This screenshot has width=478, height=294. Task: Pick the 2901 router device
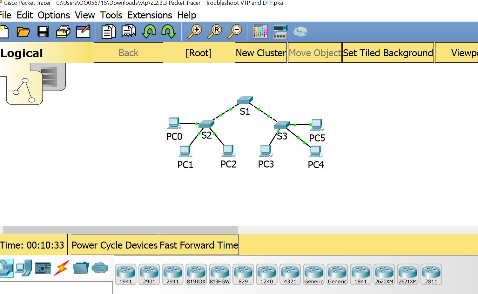149,274
